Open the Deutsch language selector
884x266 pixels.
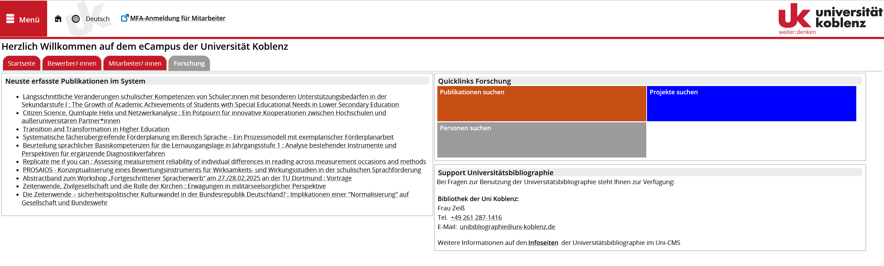point(97,19)
